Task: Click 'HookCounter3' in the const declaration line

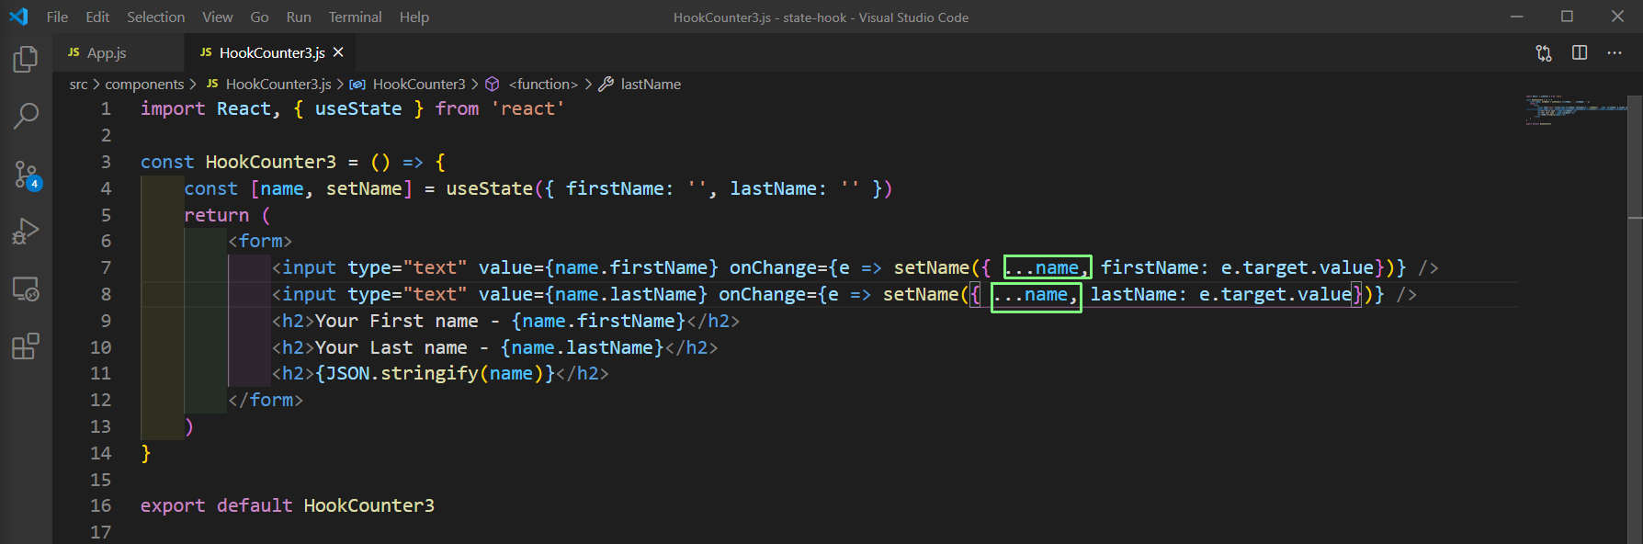Action: click(271, 162)
